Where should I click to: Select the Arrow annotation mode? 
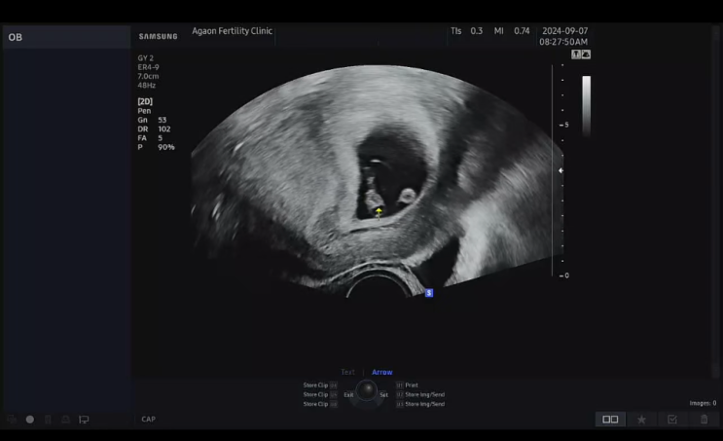tap(382, 372)
